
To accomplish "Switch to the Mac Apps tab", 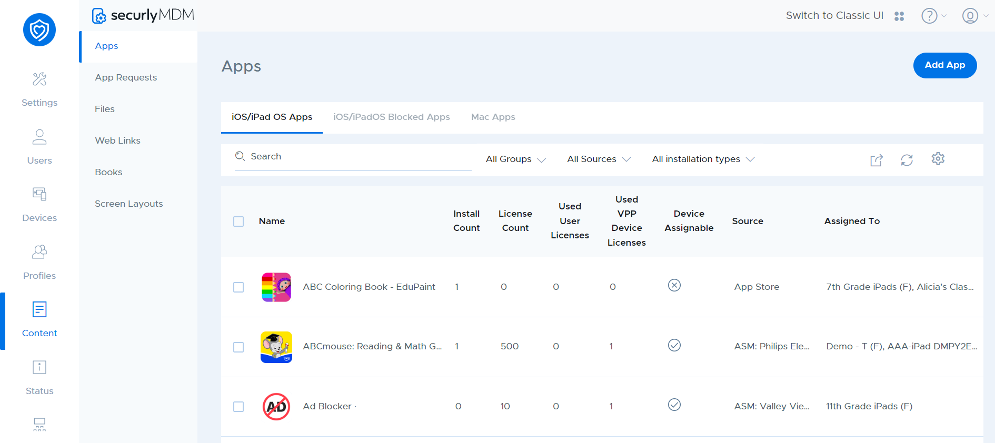I will [493, 117].
